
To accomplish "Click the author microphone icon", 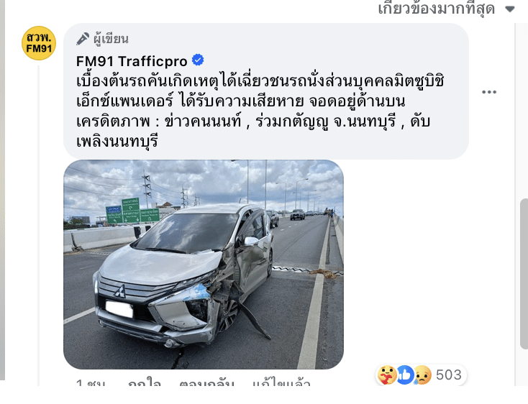I will (83, 39).
